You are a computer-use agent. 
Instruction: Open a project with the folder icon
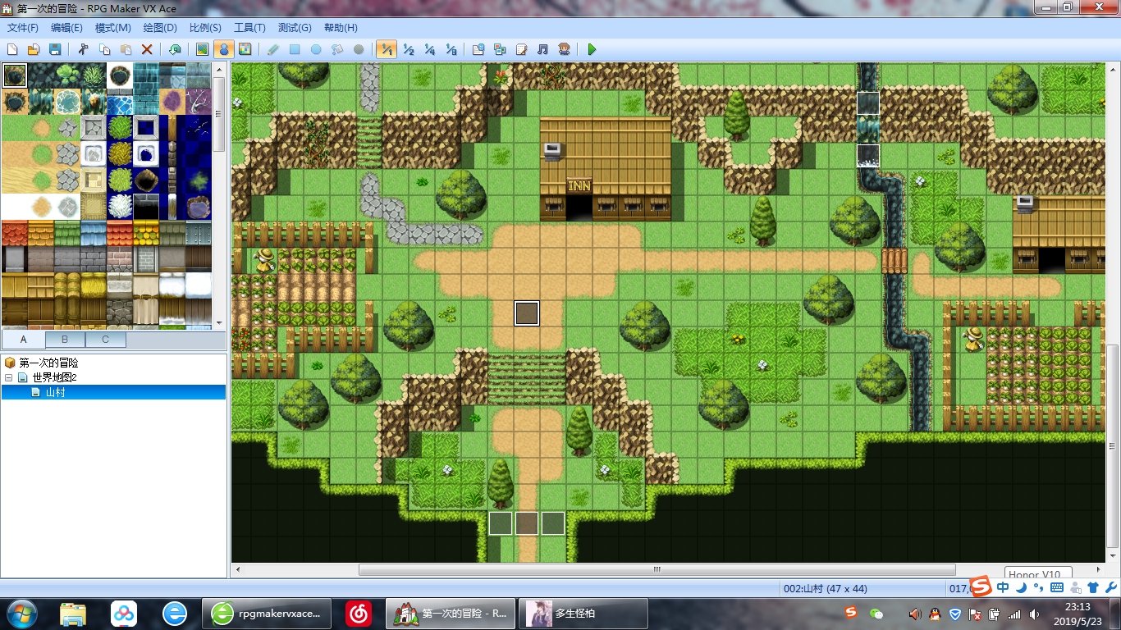pos(34,49)
